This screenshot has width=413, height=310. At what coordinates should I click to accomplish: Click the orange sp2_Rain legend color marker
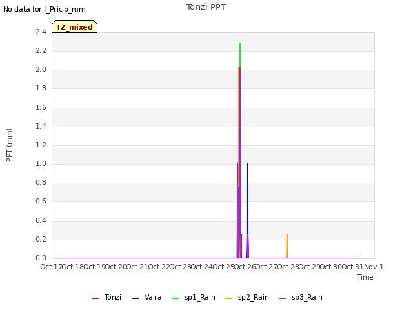point(229,298)
